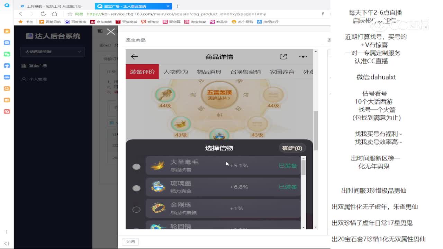Click the token list scrollbar thumb

pyautogui.click(x=304, y=168)
